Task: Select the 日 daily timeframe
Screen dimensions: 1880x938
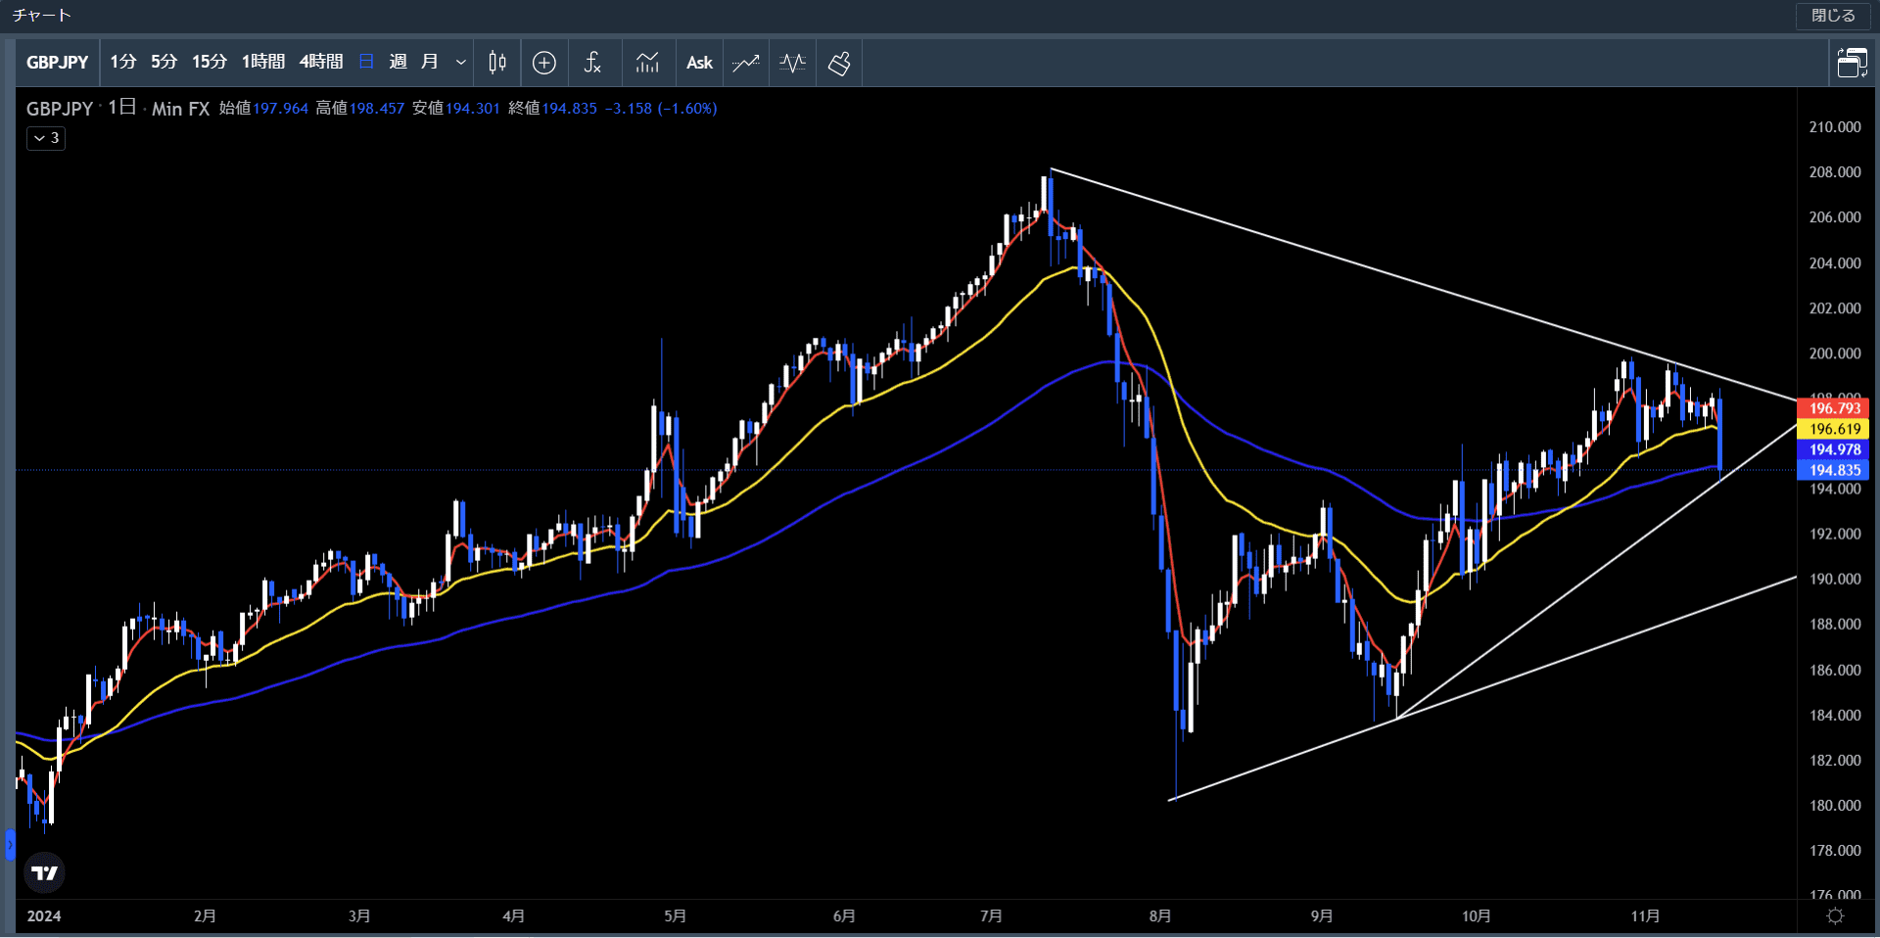Action: [366, 63]
